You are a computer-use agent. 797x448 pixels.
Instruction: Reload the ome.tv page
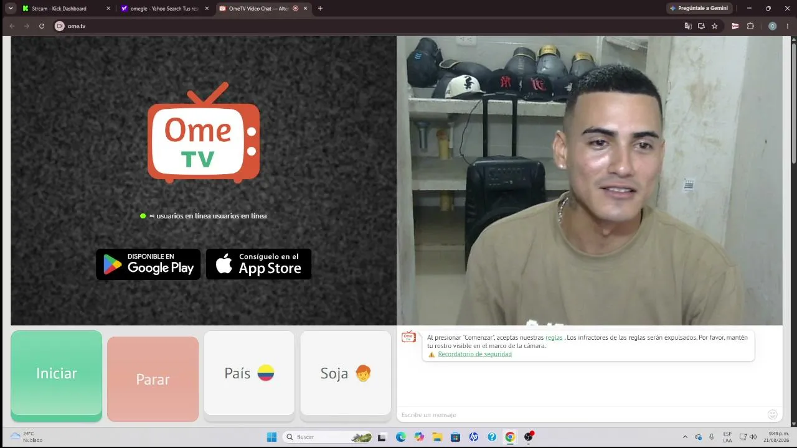[42, 26]
